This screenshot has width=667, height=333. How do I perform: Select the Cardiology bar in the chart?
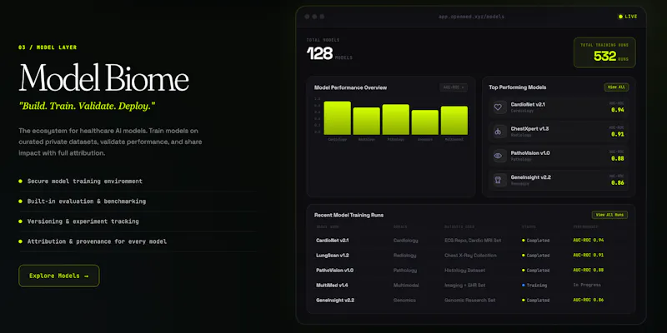pos(338,117)
